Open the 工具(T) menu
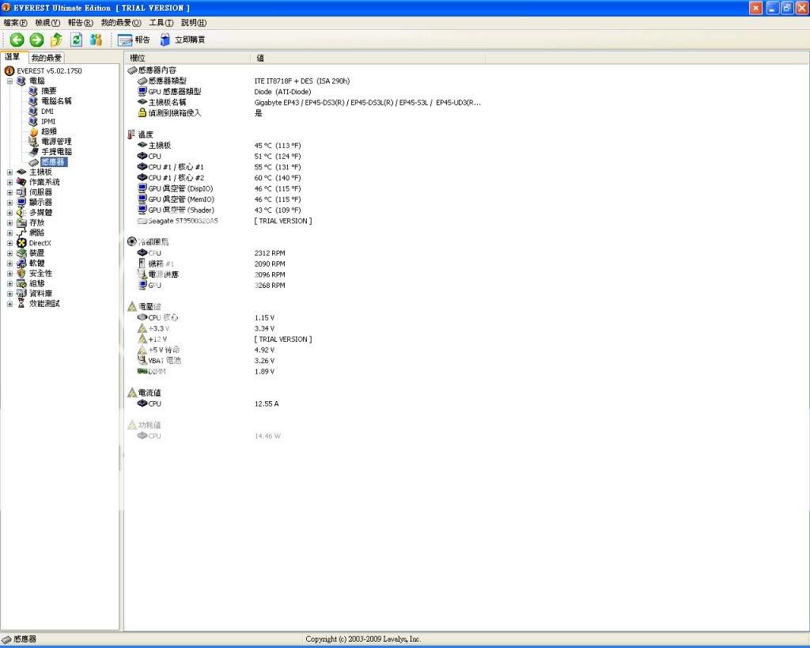810x648 pixels. point(161,23)
